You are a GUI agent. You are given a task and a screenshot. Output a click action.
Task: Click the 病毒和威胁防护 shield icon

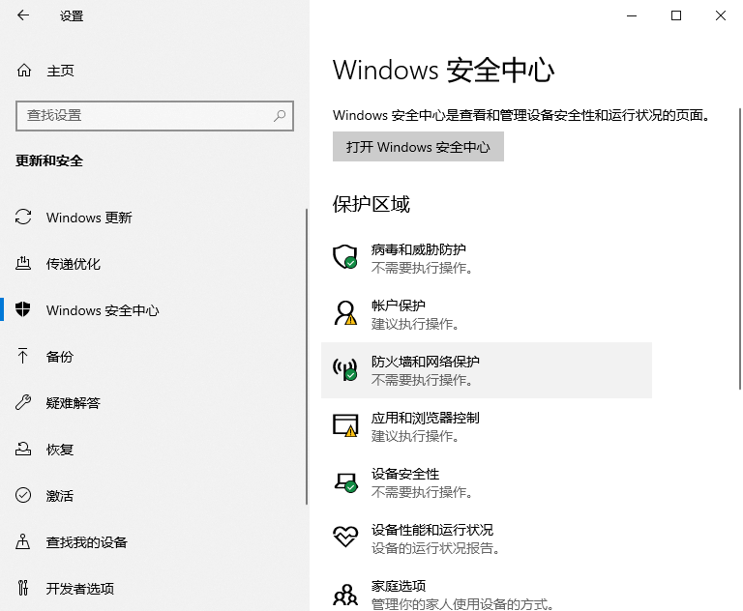click(x=345, y=257)
